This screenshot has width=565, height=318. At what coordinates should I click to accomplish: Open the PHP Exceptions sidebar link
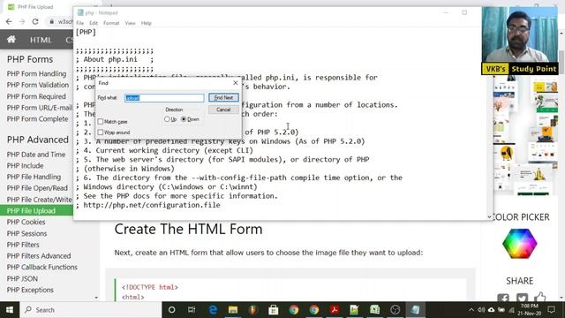pos(30,290)
